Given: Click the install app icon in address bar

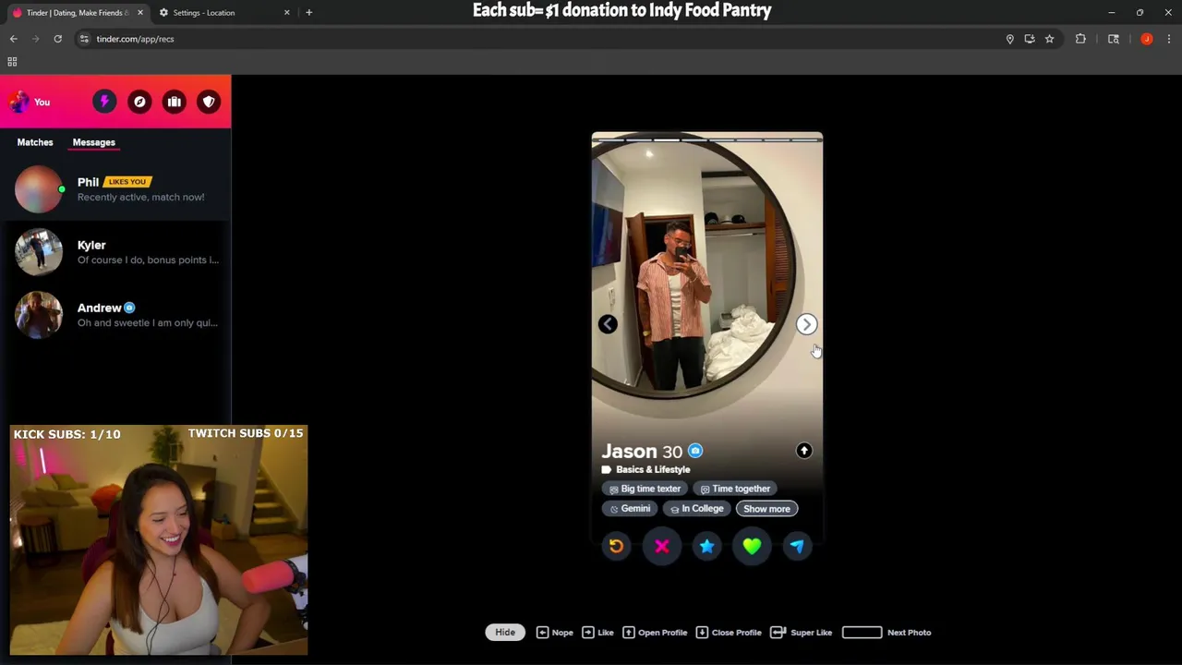Looking at the screenshot, I should pyautogui.click(x=1030, y=39).
